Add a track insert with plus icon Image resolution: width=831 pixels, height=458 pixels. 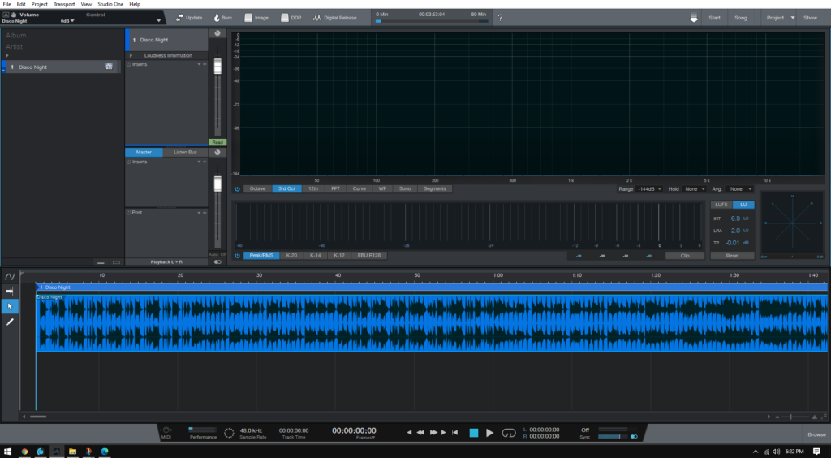point(205,64)
